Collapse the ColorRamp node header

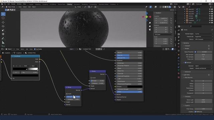(13, 56)
